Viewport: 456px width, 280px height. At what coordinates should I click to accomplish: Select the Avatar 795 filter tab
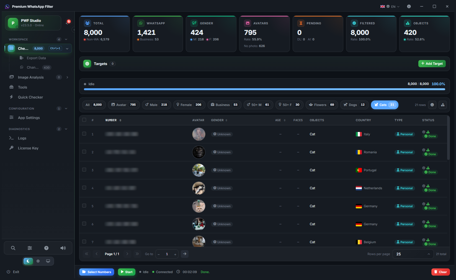(124, 105)
